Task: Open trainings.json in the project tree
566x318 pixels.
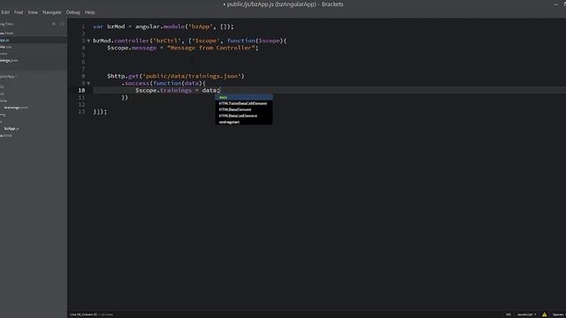Action: point(16,108)
